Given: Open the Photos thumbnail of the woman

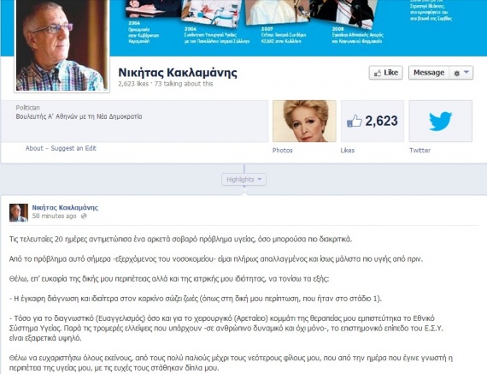Looking at the screenshot, I should click(x=304, y=121).
